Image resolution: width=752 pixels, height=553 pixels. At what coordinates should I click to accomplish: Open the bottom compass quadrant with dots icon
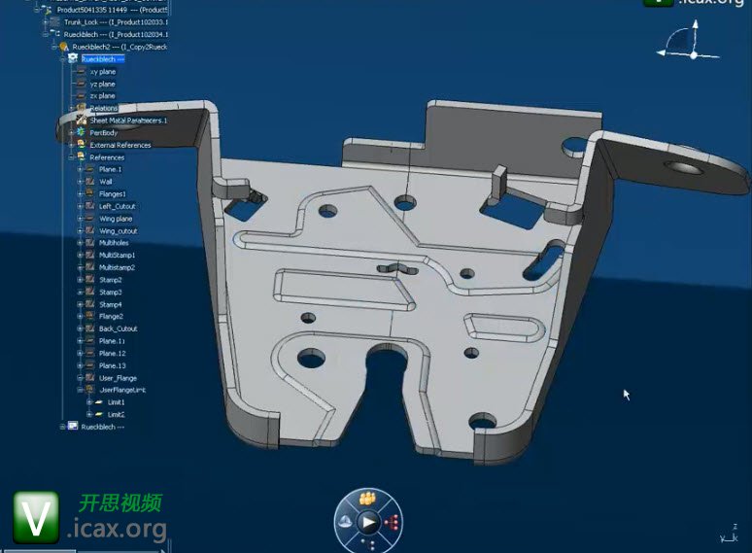point(368,544)
